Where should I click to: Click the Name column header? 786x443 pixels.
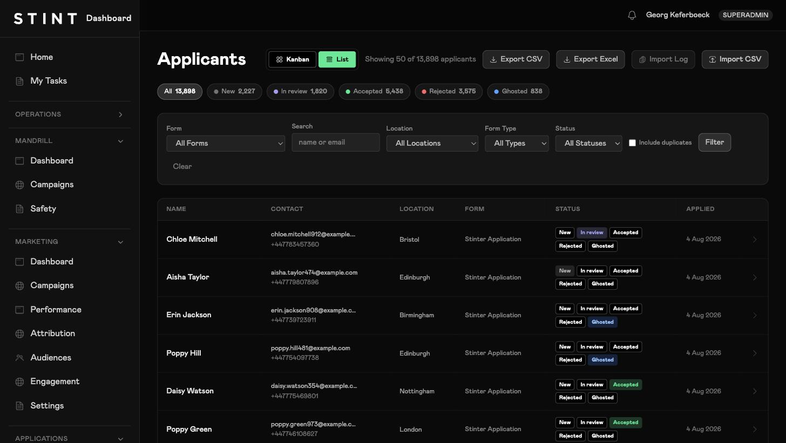[x=176, y=209]
